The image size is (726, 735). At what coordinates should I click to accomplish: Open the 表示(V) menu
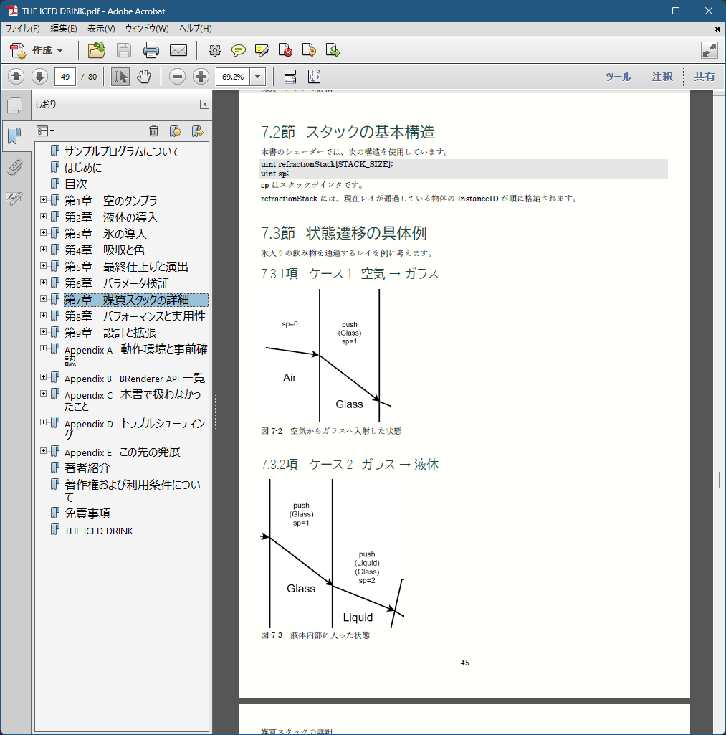[x=101, y=29]
